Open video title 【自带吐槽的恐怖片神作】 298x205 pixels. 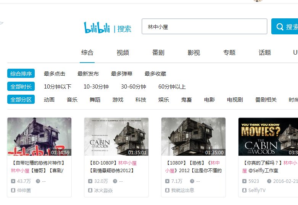point(38,167)
